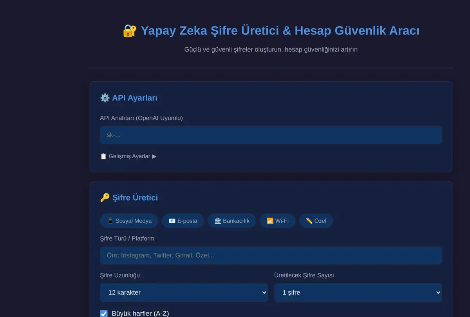
Task: Pick the Wi-Fi preset
Action: (x=277, y=220)
